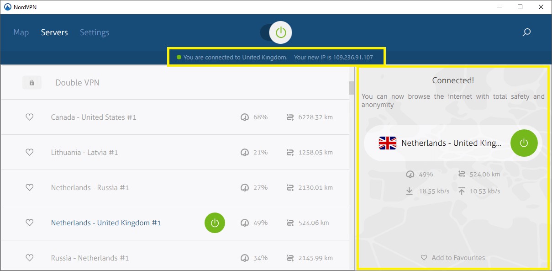
Task: Close the NordVPN window
Action: tap(541, 7)
